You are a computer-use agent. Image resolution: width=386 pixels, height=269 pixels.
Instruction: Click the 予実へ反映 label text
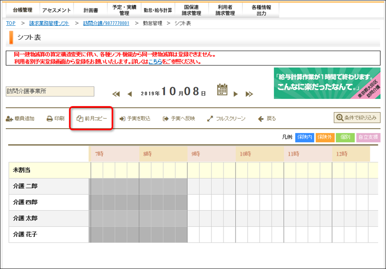[183, 119]
